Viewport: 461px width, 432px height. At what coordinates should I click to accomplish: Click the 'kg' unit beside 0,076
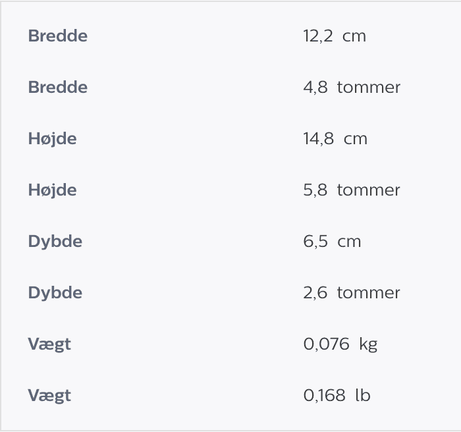(368, 344)
